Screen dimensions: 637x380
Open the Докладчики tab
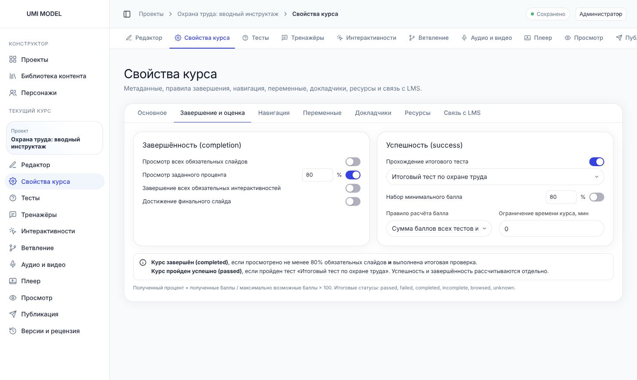pyautogui.click(x=373, y=113)
